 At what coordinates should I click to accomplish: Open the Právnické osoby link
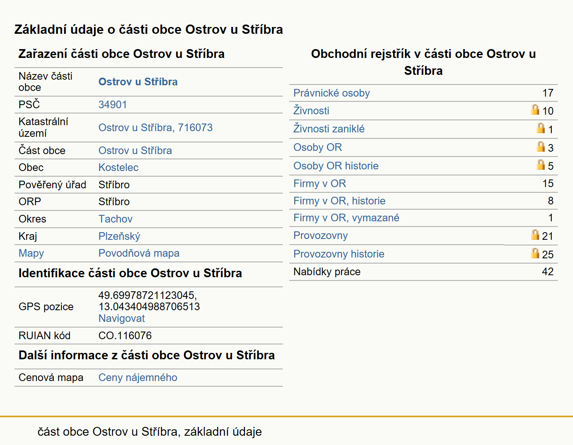[332, 93]
